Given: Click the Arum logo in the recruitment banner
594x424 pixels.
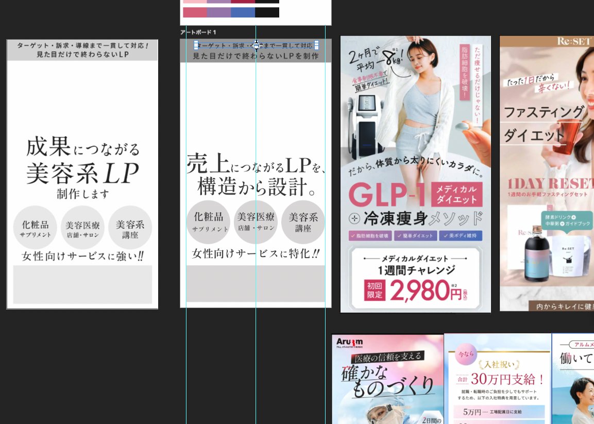Looking at the screenshot, I should 349,343.
